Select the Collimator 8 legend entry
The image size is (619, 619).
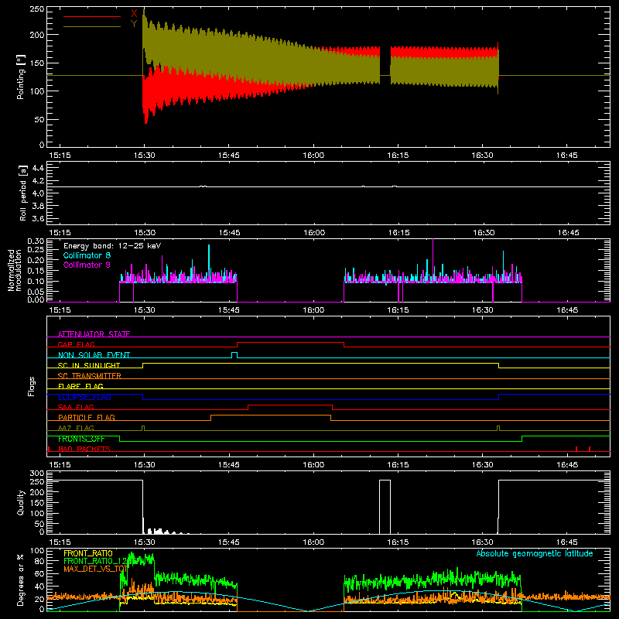pyautogui.click(x=87, y=255)
